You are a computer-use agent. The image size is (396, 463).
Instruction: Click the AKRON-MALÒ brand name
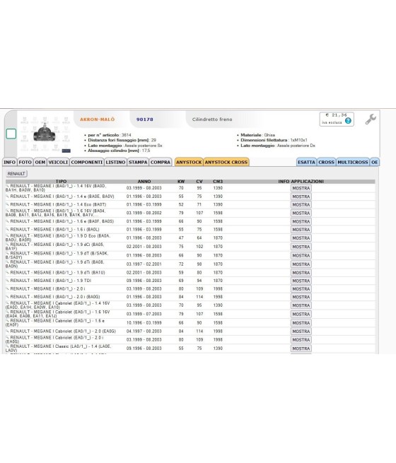97,119
